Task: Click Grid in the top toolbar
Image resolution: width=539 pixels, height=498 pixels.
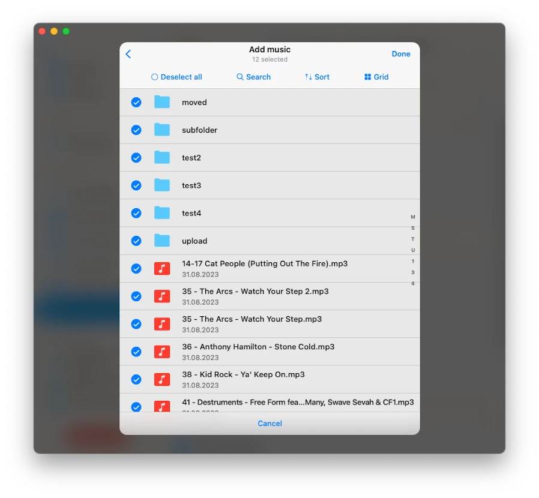Action: 376,77
